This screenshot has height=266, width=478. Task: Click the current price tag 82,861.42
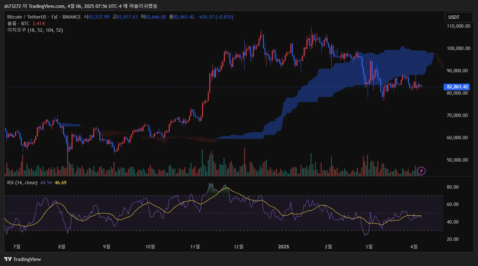click(x=458, y=87)
